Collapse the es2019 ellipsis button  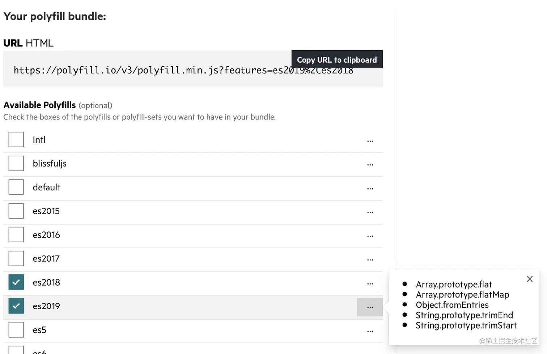pos(370,307)
